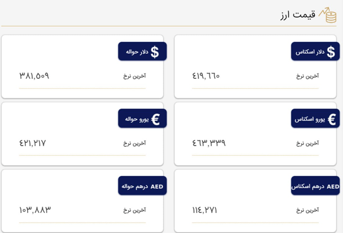
Task: Click the dollar sign icon on دلار حواله
Action: tap(155, 52)
